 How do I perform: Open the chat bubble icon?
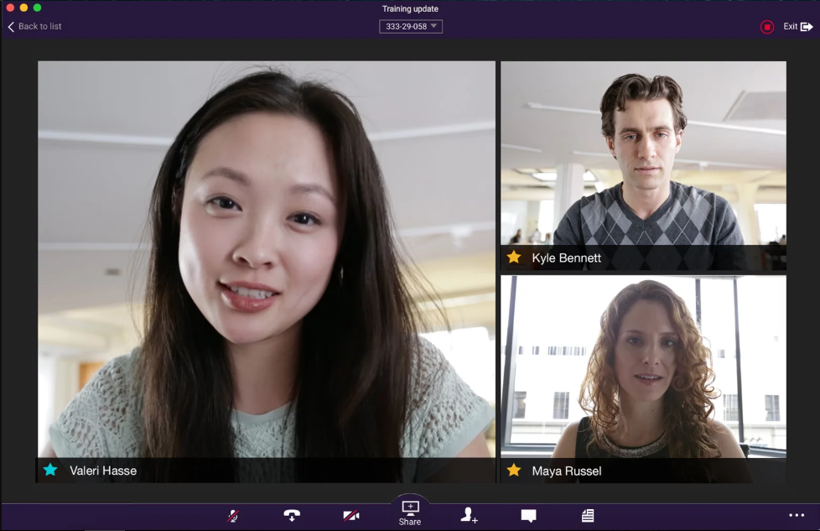coord(528,516)
